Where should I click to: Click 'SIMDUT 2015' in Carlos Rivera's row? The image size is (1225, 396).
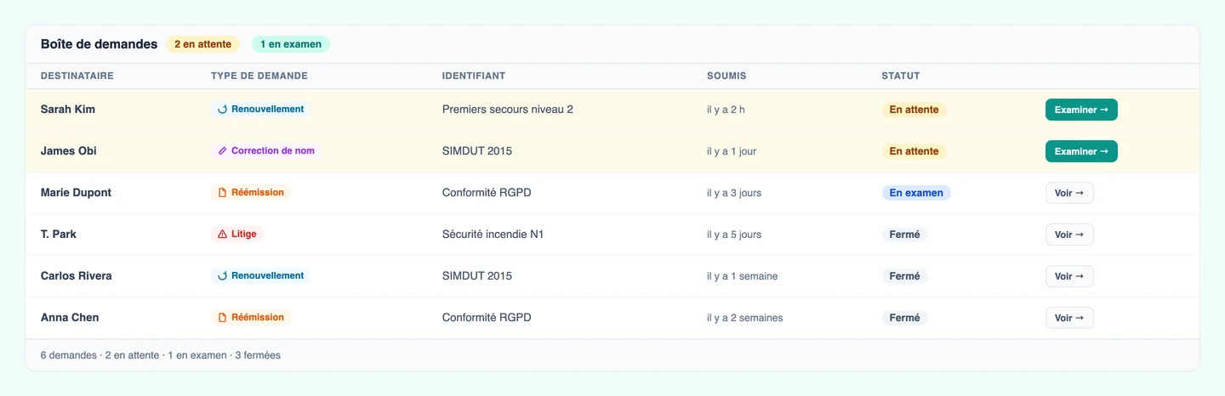pyautogui.click(x=477, y=276)
